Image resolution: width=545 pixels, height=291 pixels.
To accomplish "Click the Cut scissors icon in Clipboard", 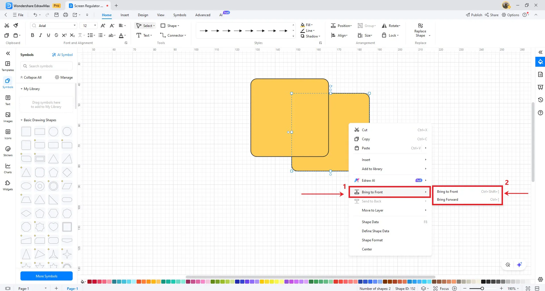I will pyautogui.click(x=7, y=26).
